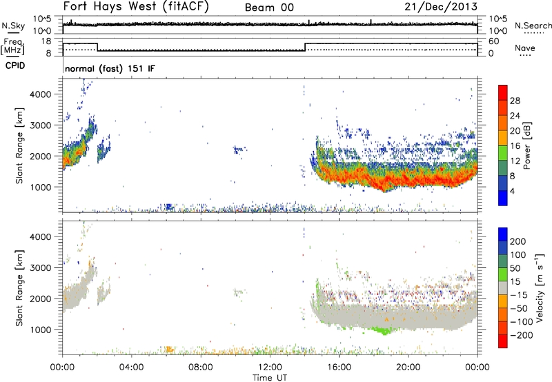Click the '60' Nave axis tick
This screenshot has height=382, width=552.
pos(494,41)
